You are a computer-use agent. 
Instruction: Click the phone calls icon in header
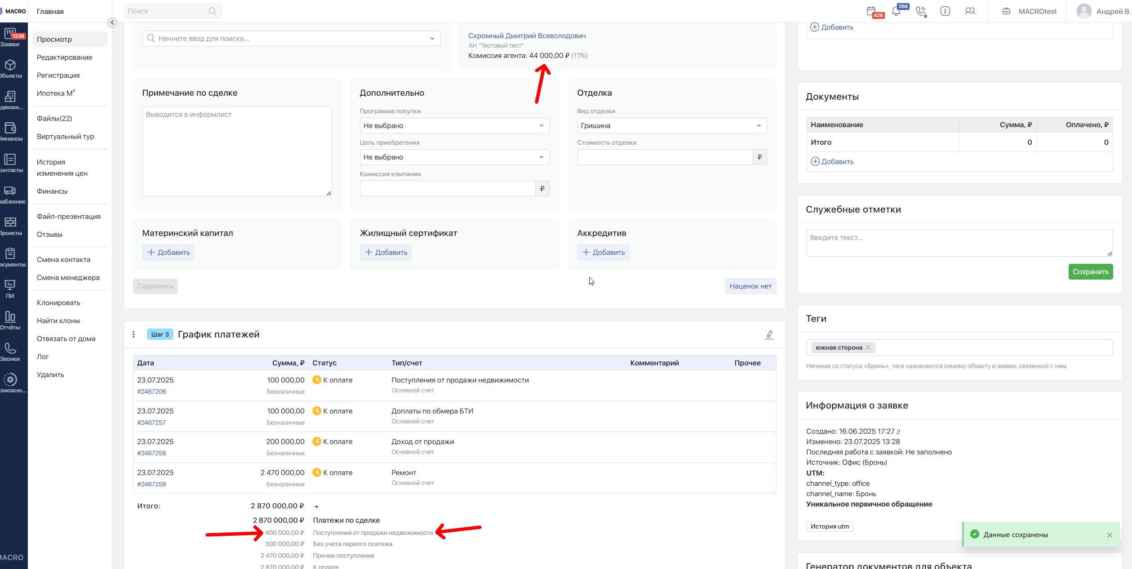click(x=921, y=11)
